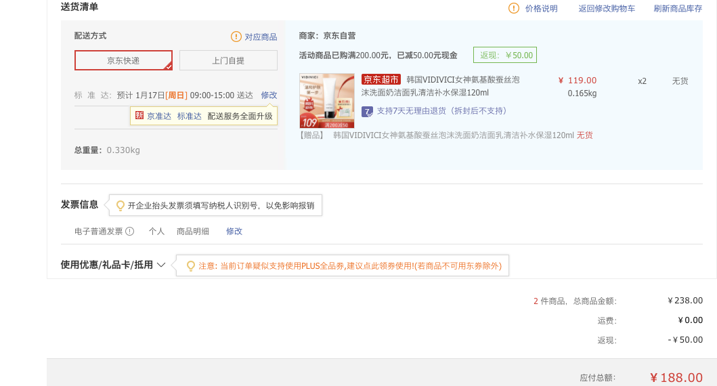Click 刷新商品库存 link
The height and width of the screenshot is (386, 717).
click(x=678, y=9)
